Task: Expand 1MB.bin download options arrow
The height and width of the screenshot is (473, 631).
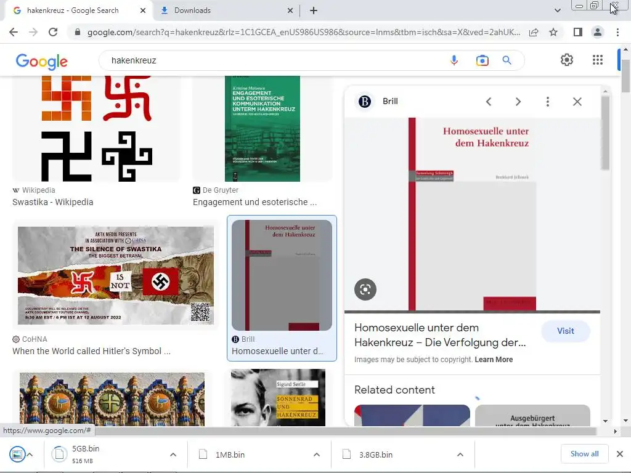Action: tap(317, 455)
